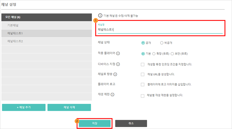Image resolution: width=232 pixels, height=129 pixels.
Task: Enable 디바이스 지정 encoding condition checkbox
Action: click(x=142, y=64)
